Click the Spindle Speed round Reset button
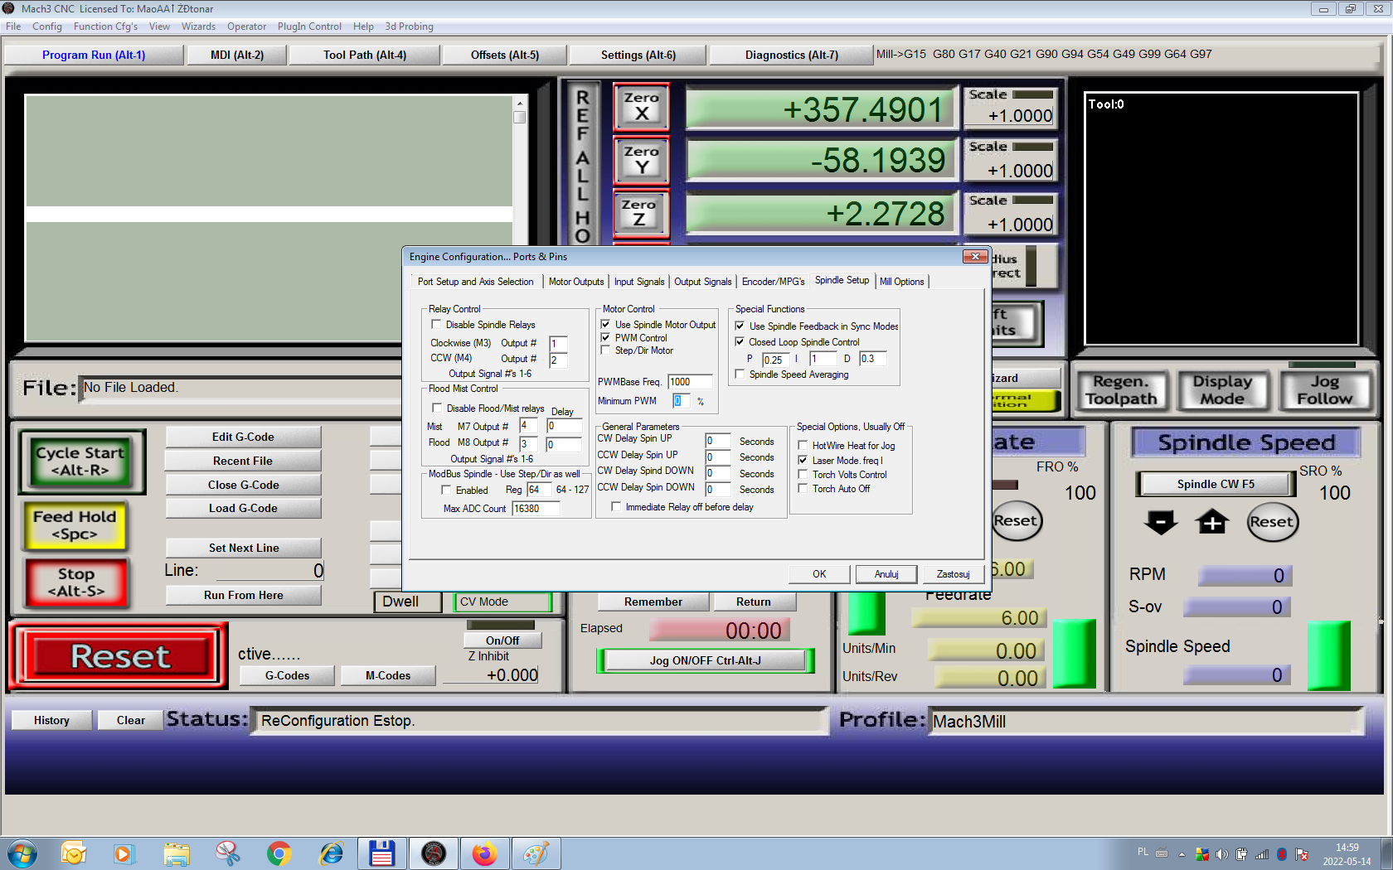1393x870 pixels. pos(1272,522)
